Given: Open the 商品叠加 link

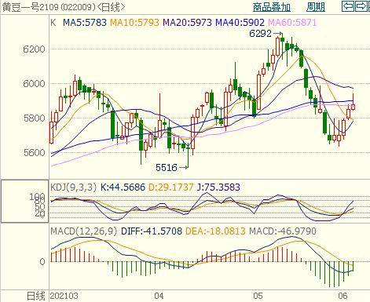Looking at the screenshot, I should 272,7.
